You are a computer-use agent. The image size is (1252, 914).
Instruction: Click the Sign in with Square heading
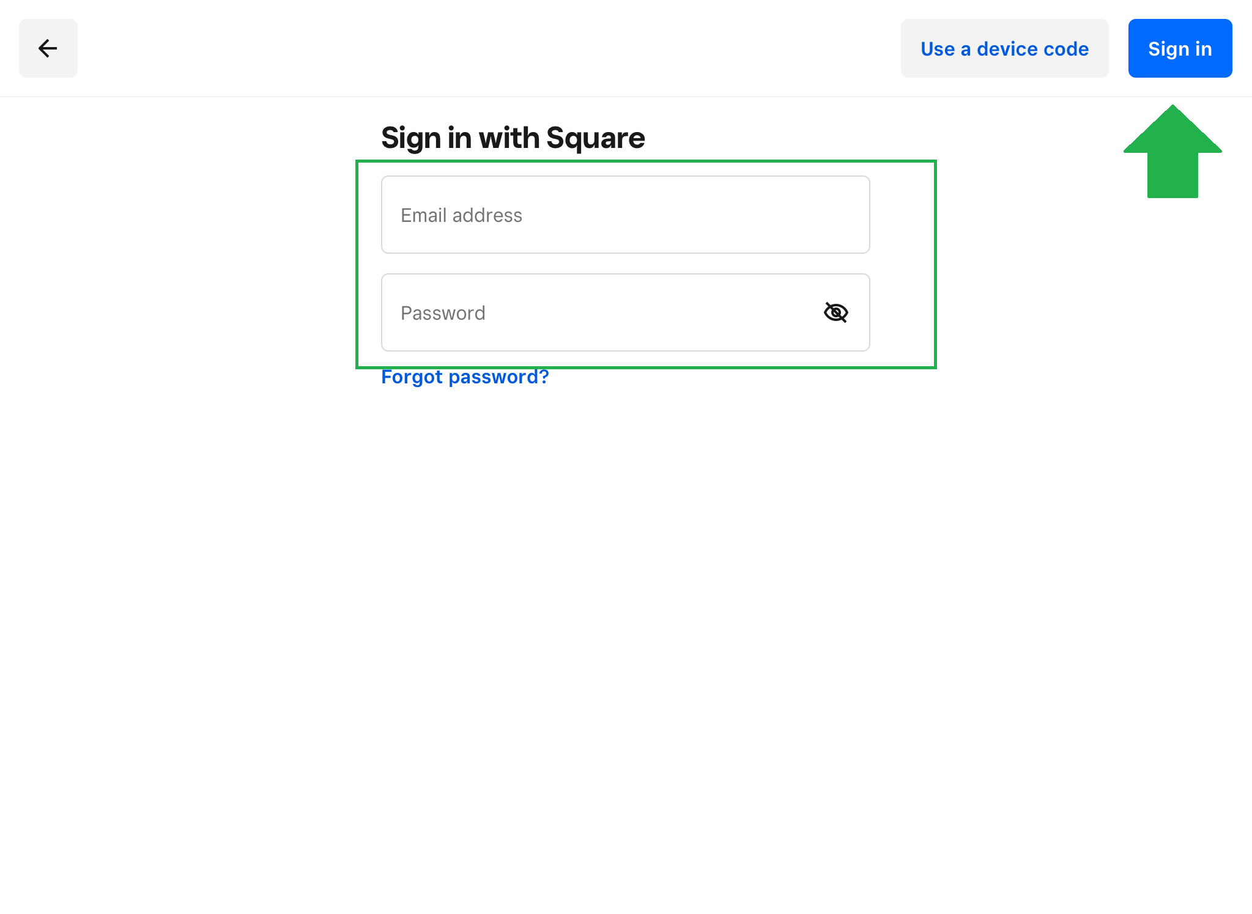pos(513,138)
